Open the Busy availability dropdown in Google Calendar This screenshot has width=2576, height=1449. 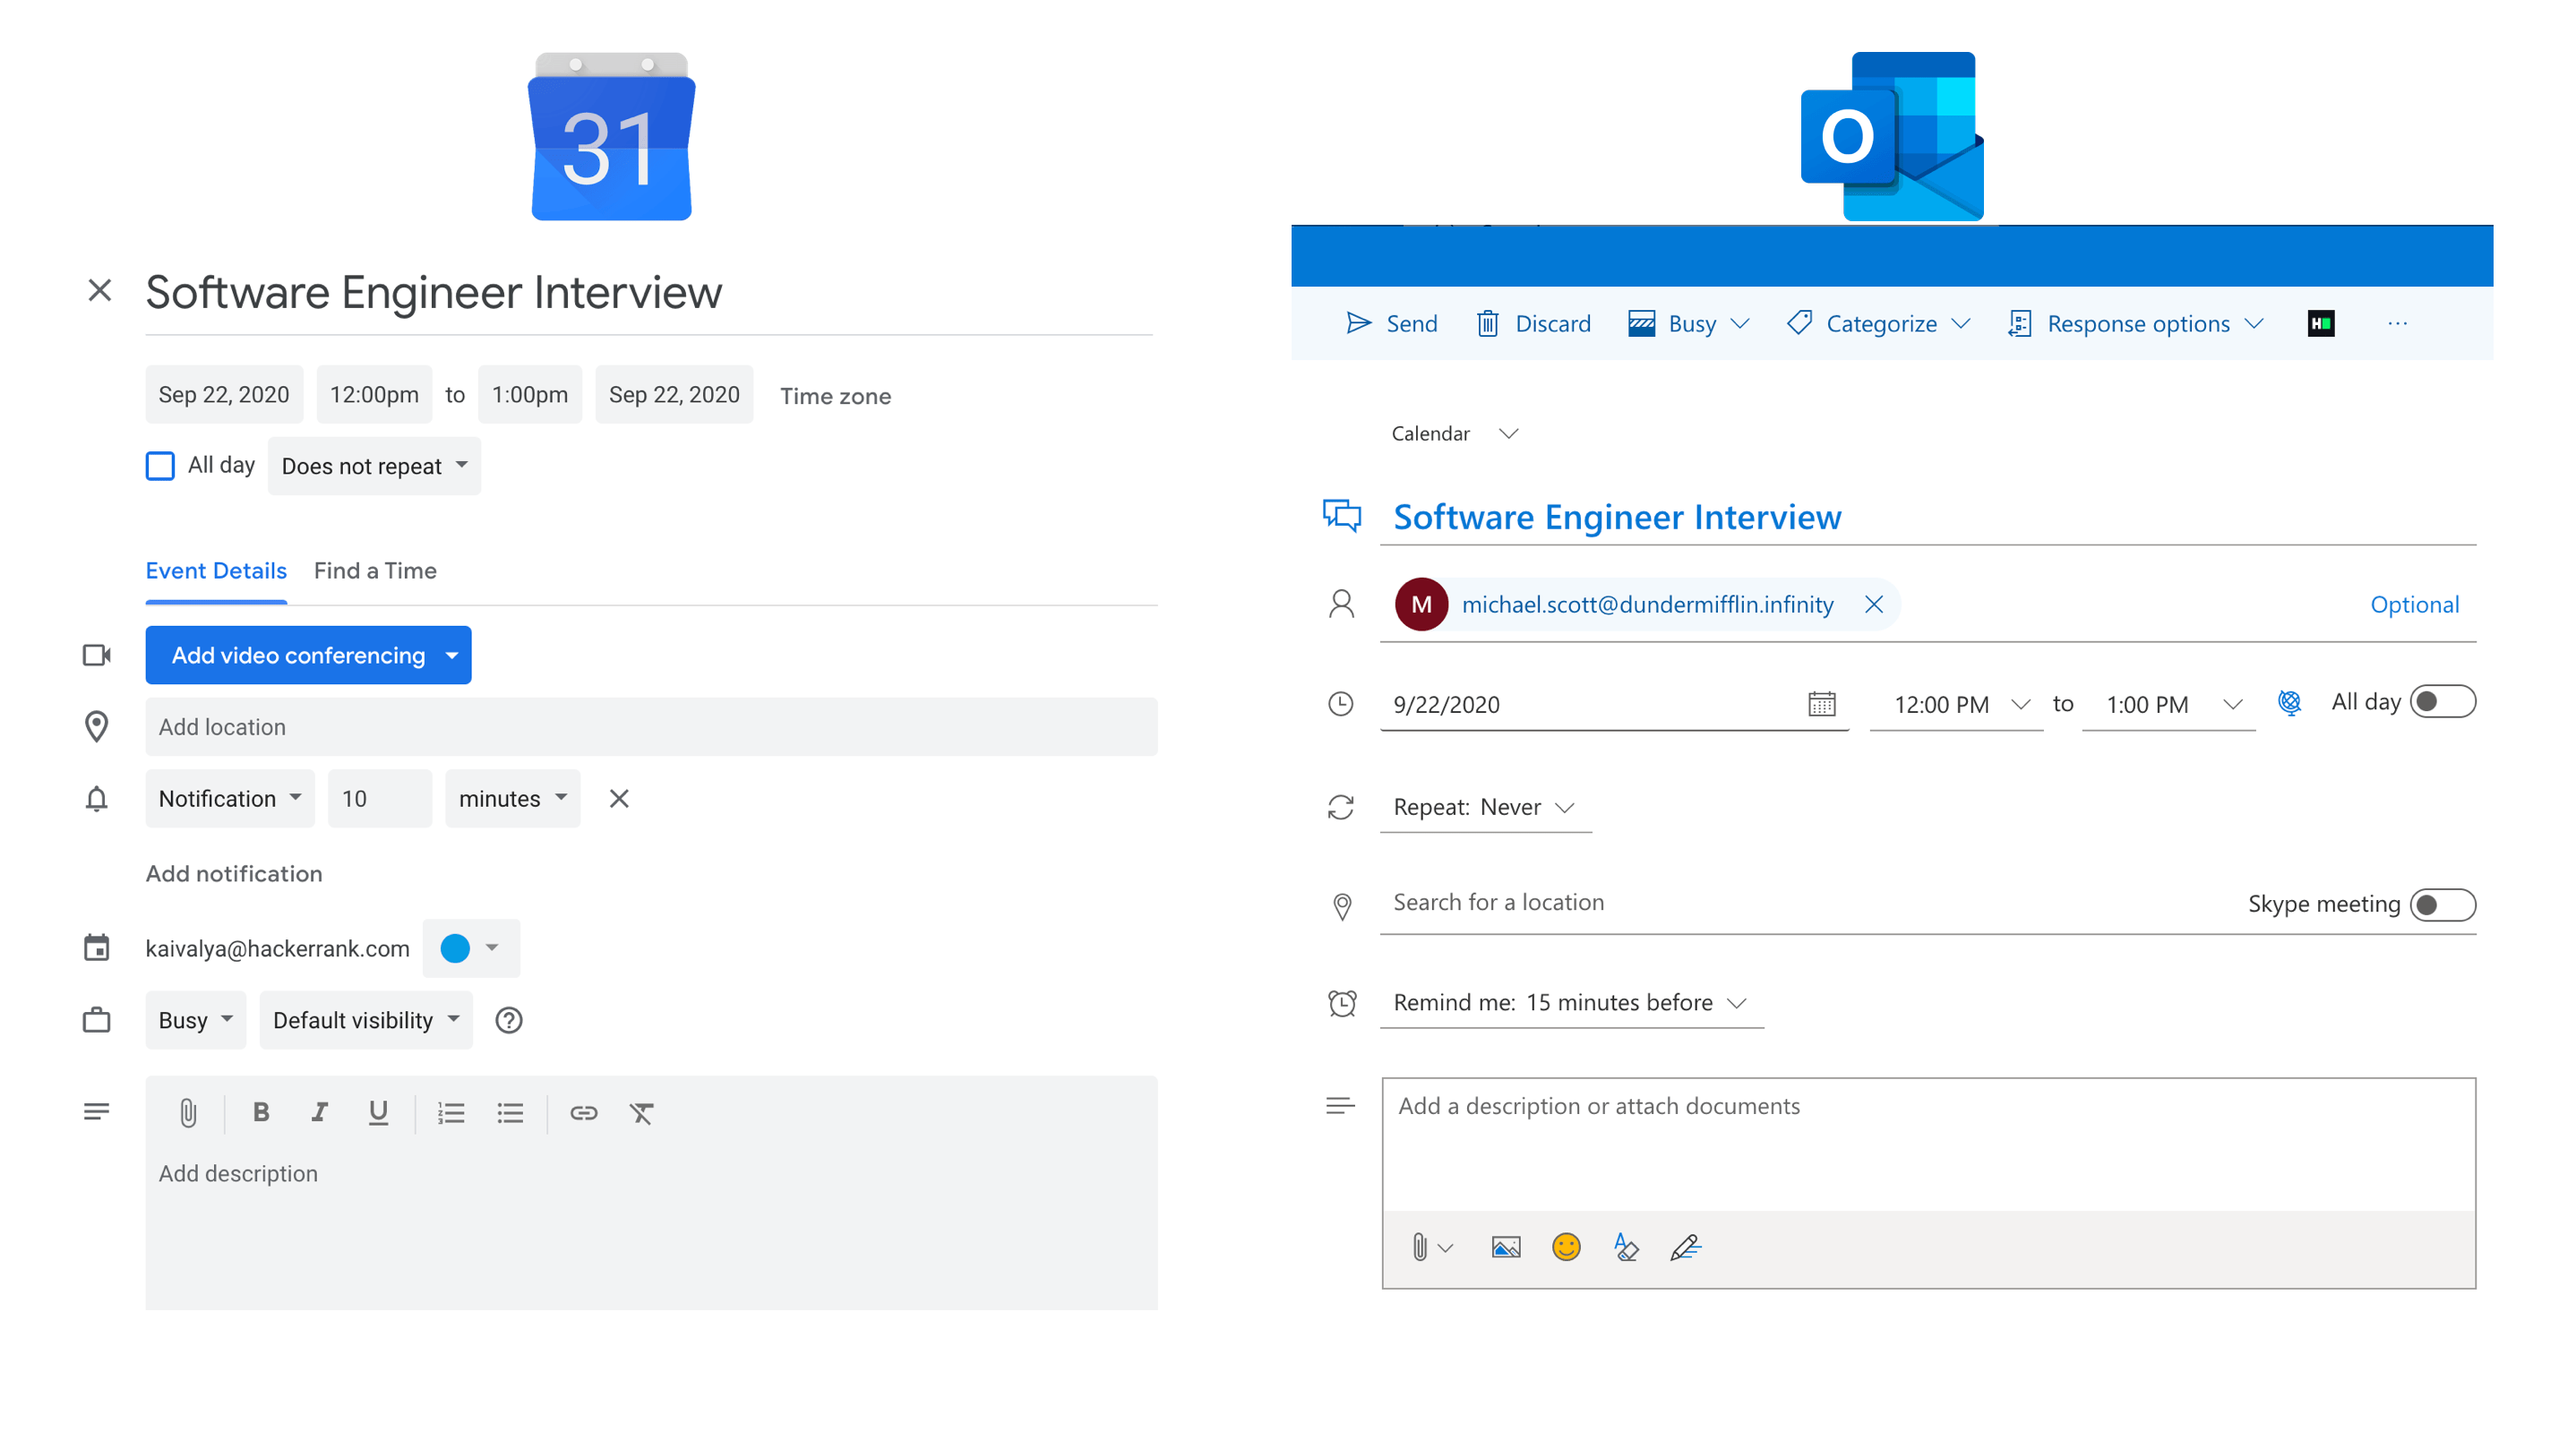point(195,1020)
